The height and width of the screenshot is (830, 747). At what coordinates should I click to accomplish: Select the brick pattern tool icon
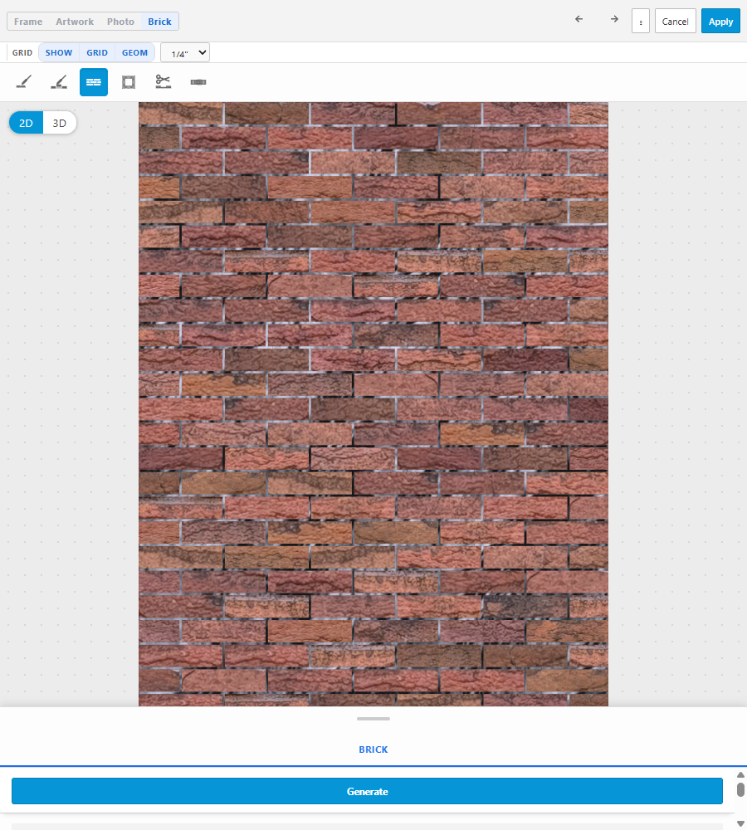pos(94,82)
